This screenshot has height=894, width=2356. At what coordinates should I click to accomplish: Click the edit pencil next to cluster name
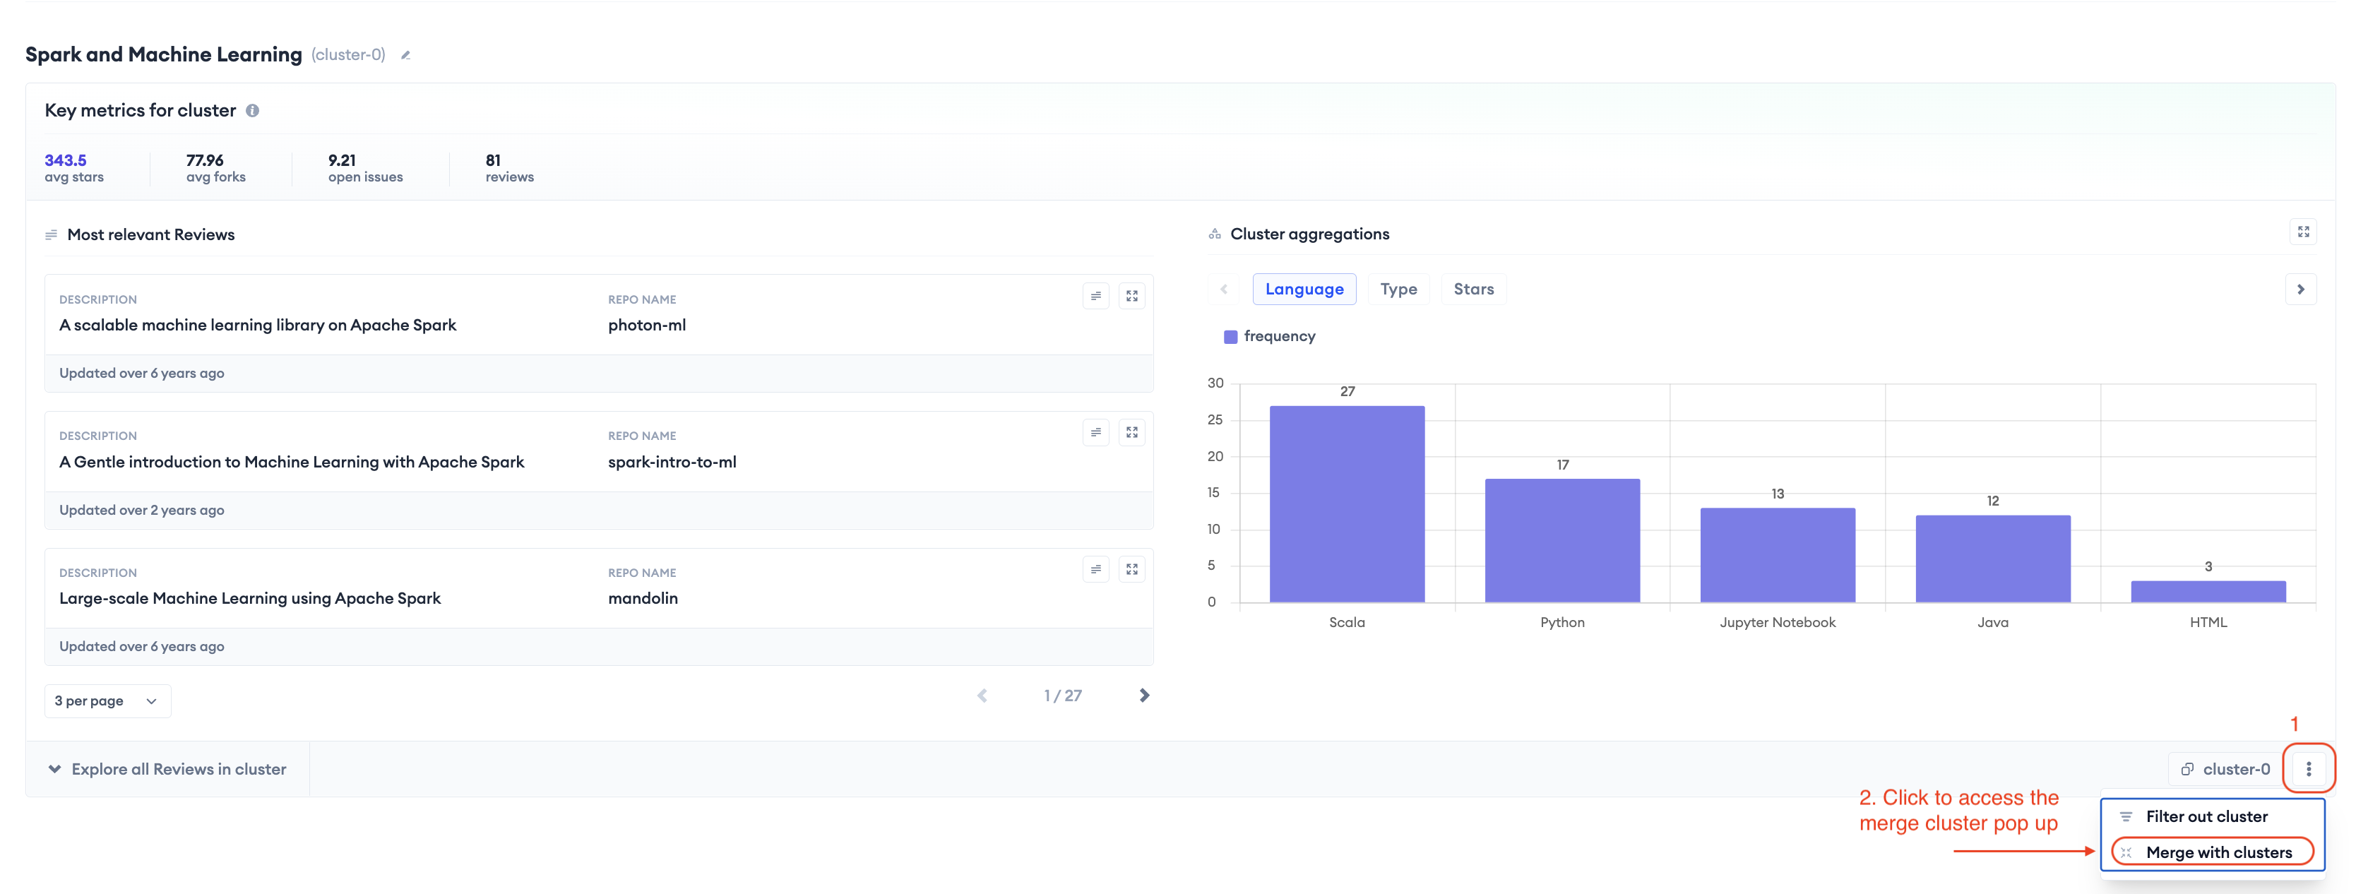click(405, 56)
